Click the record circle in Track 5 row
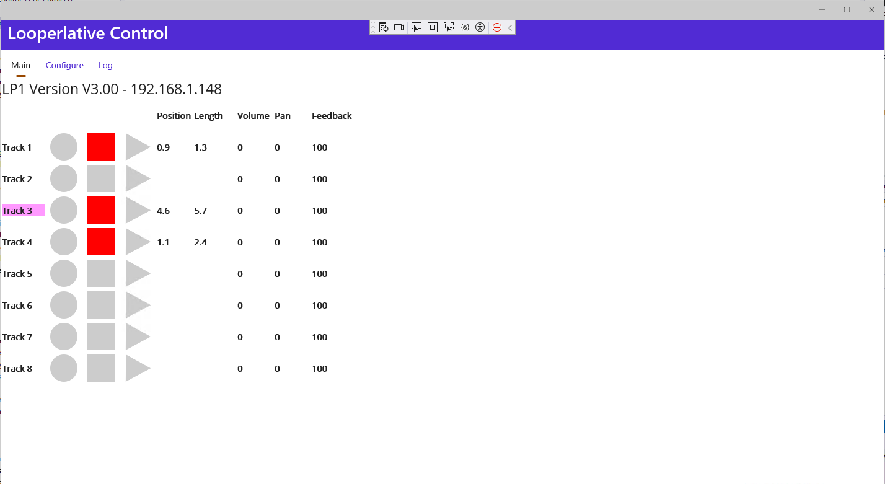This screenshot has height=484, width=885. [64, 273]
